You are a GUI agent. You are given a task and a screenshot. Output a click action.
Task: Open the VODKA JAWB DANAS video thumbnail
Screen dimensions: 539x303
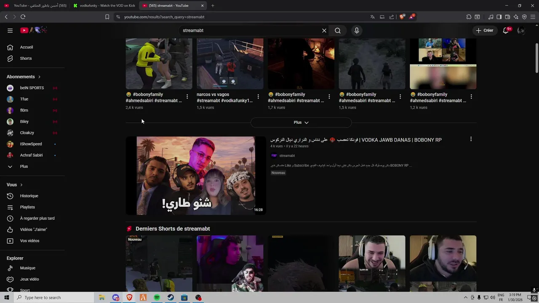[x=196, y=175]
